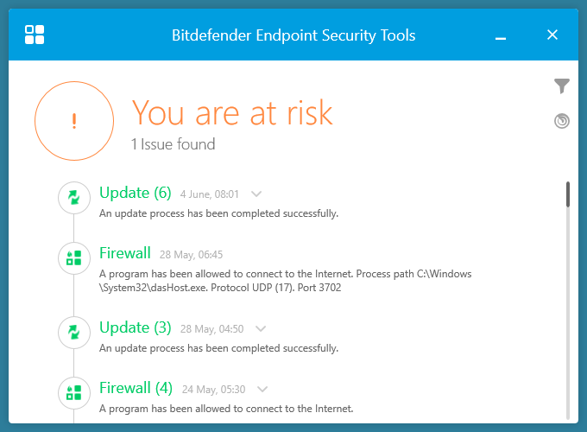Screen dimensions: 587x432
Task: Minimize the Bitdefender window
Action: [x=502, y=37]
